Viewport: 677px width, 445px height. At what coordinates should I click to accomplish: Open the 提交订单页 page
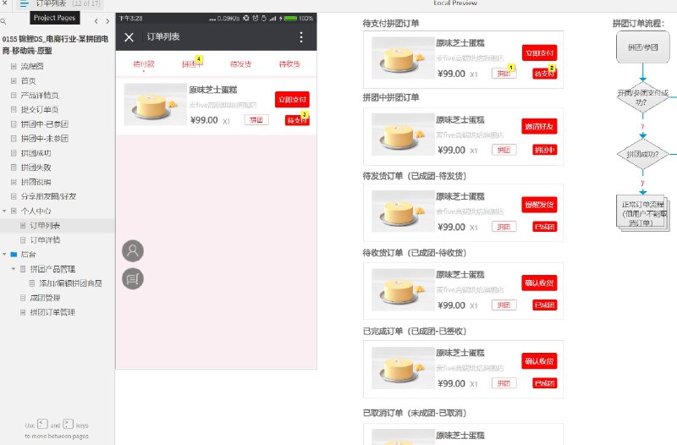tap(40, 110)
